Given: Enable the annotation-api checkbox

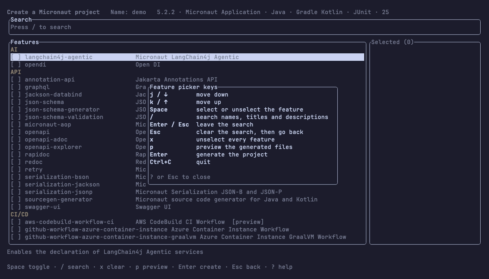Looking at the screenshot, I should tap(16, 80).
